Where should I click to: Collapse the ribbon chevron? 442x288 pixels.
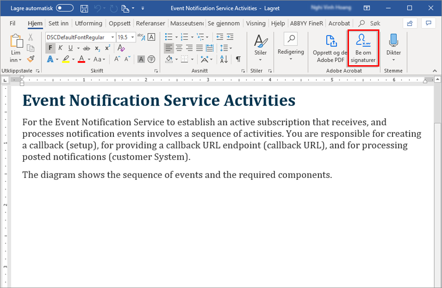435,71
